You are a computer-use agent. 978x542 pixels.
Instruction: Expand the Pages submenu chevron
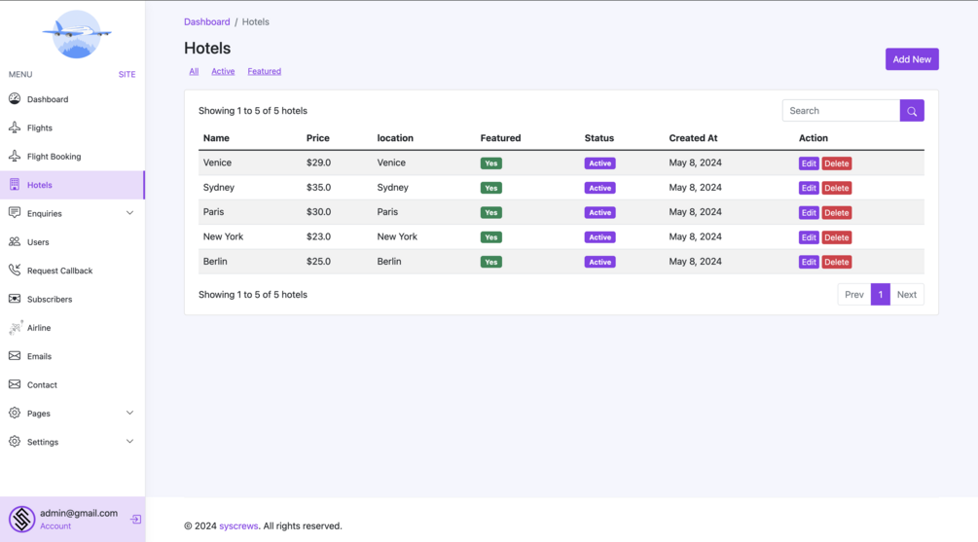(129, 413)
